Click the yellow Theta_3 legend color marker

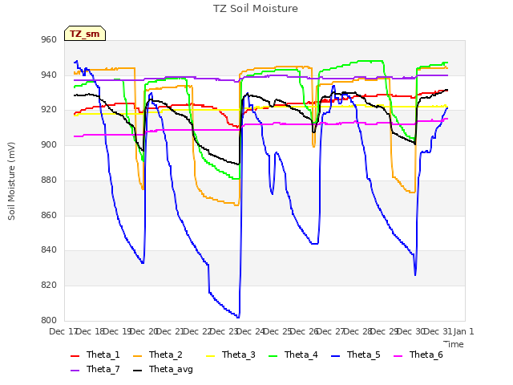click(x=210, y=356)
